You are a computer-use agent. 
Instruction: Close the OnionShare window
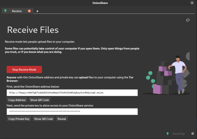coord(192,3)
